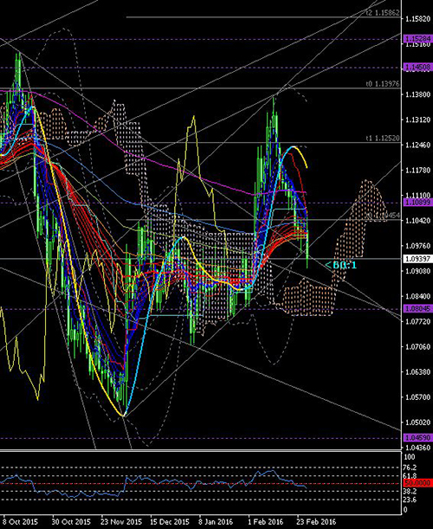Click the purple 1.04590 price label

[x=418, y=437]
